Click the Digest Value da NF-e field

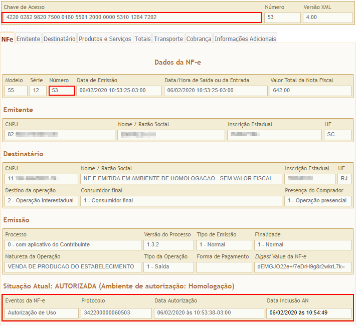click(x=303, y=267)
